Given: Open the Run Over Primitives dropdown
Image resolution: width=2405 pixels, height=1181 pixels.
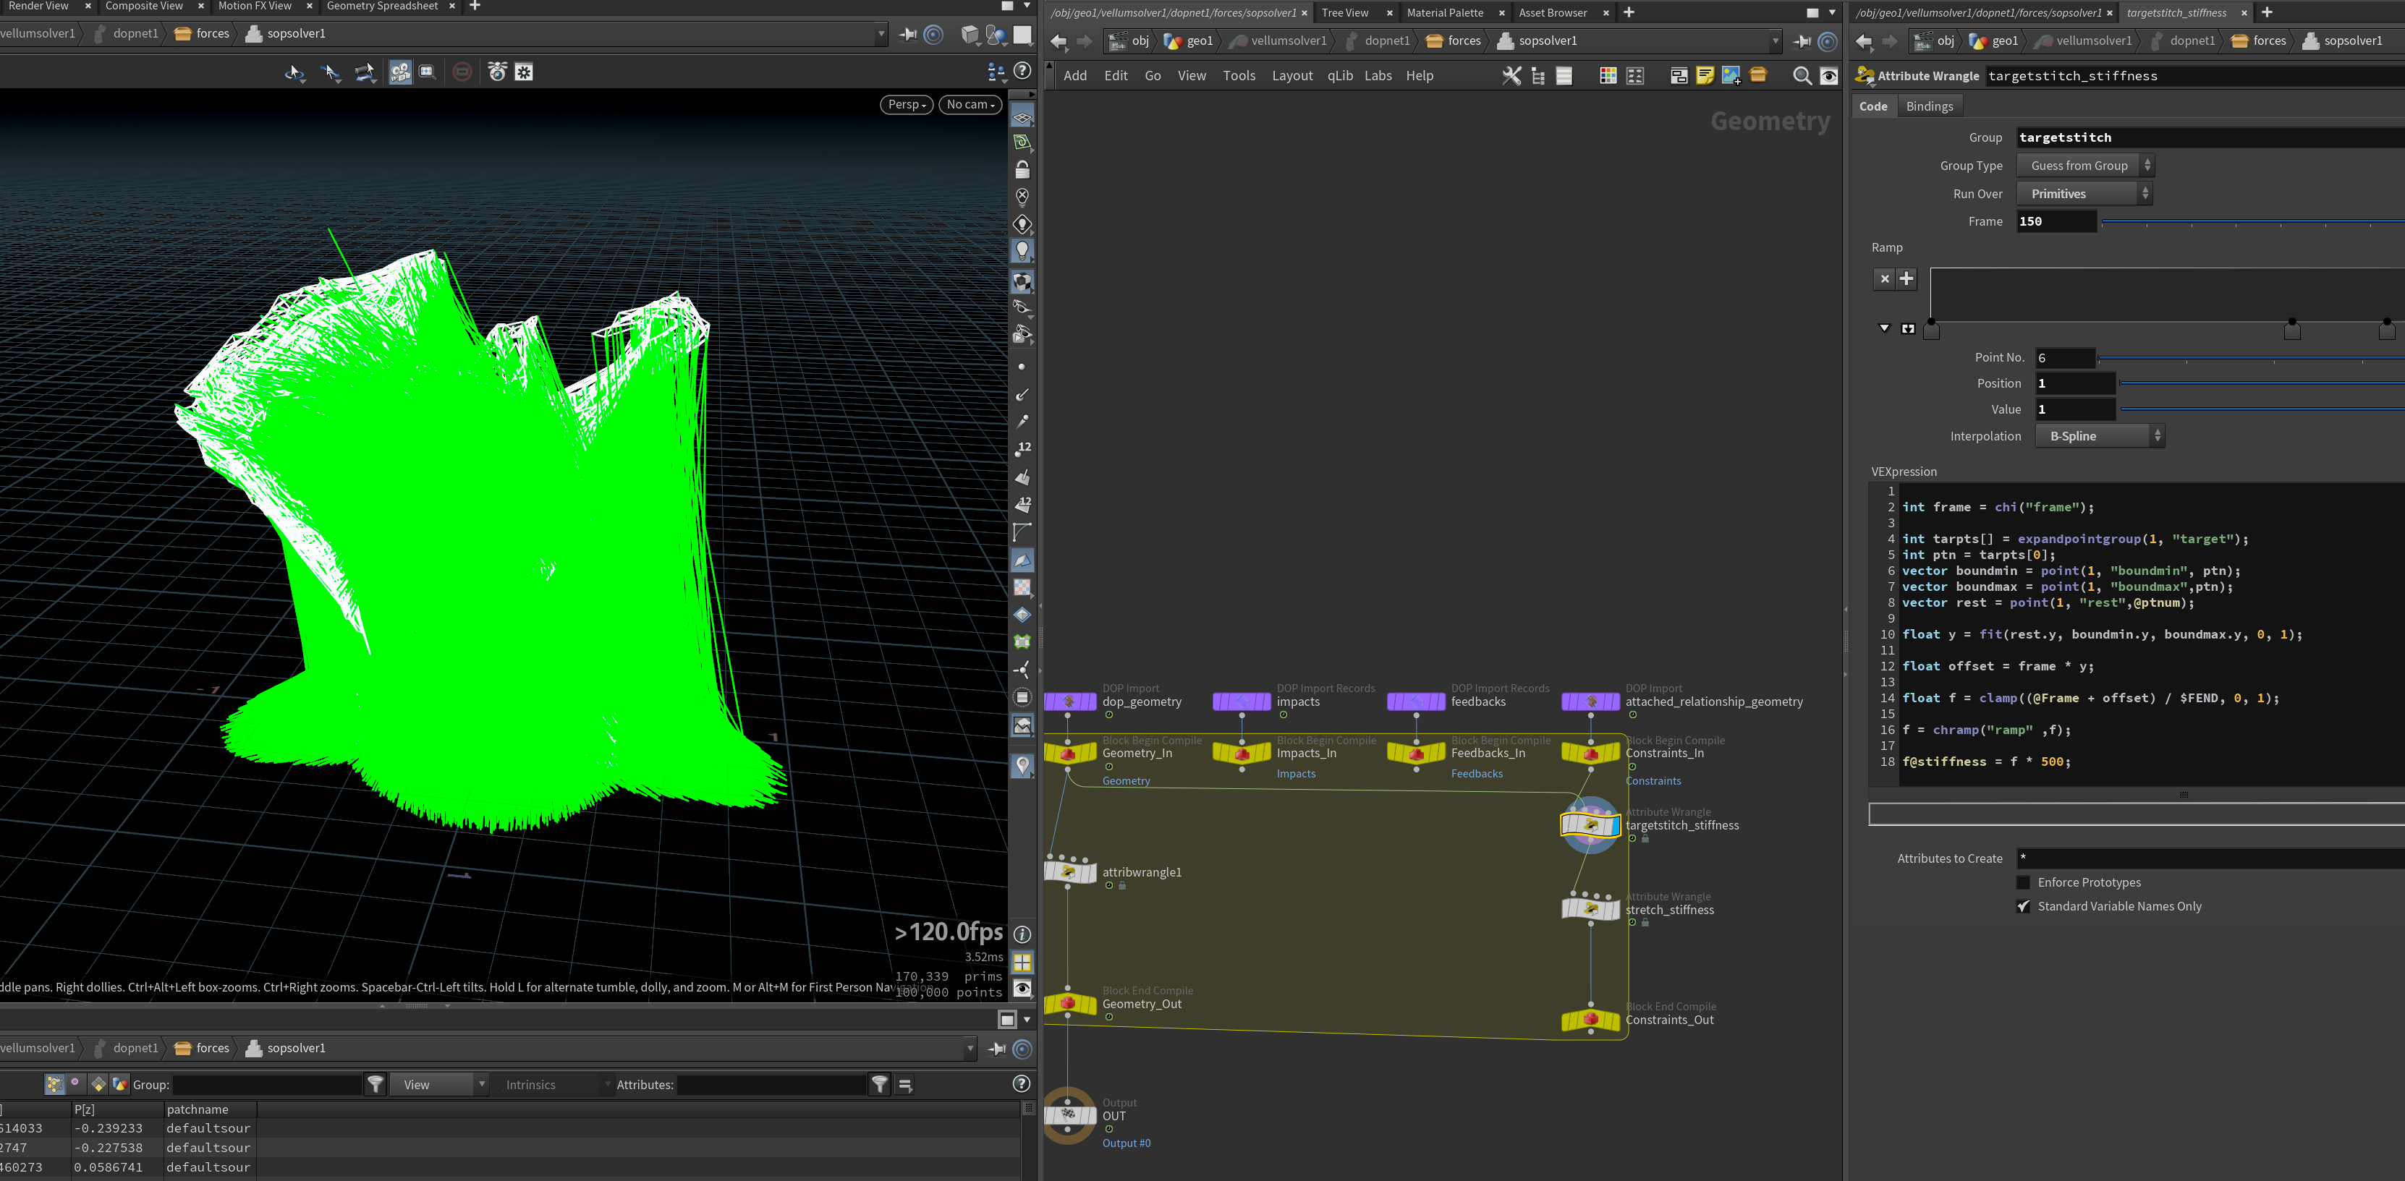Looking at the screenshot, I should point(2084,194).
